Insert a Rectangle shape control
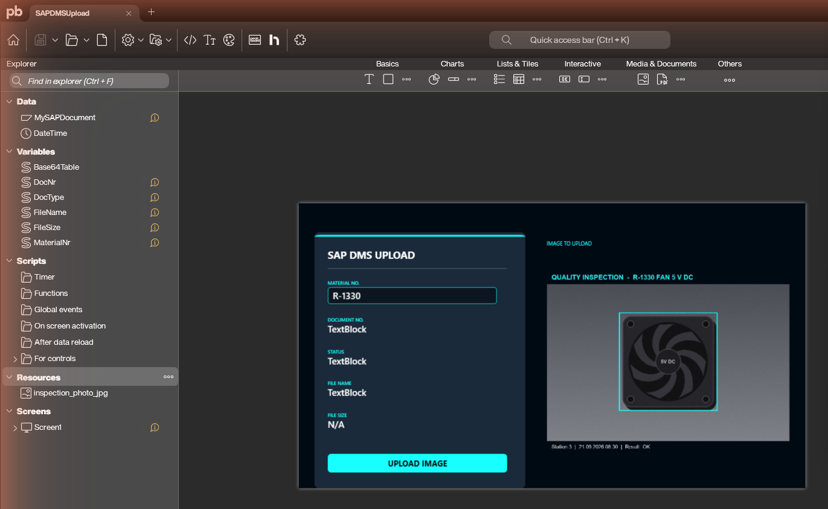This screenshot has width=828, height=509. point(388,79)
